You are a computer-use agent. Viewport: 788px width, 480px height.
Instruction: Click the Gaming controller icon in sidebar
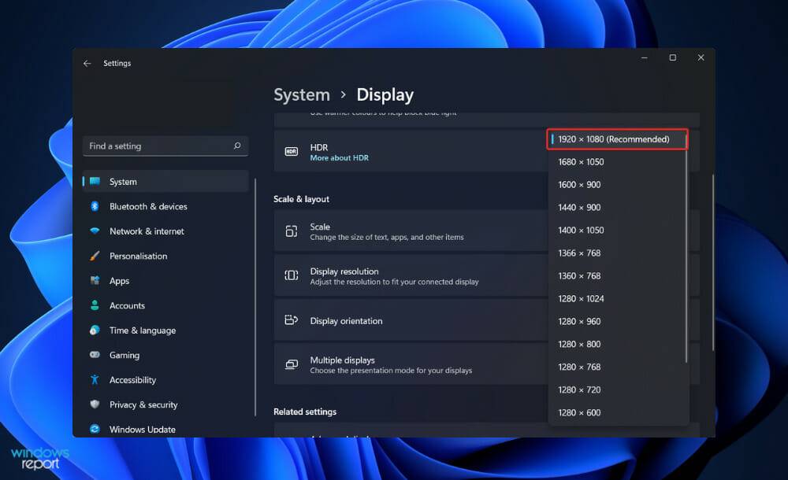point(95,355)
